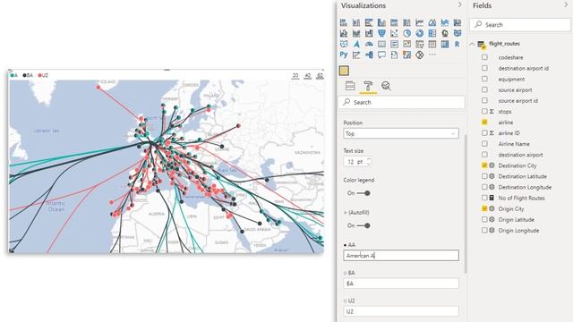573x322 pixels.
Task: Select the Scatter chart visual
Action: point(394,33)
